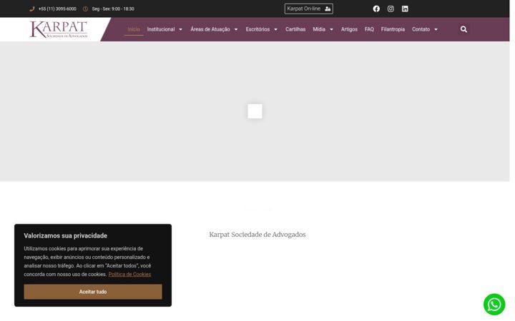Open the Contato menu
This screenshot has height=321, width=515.
coord(421,29)
